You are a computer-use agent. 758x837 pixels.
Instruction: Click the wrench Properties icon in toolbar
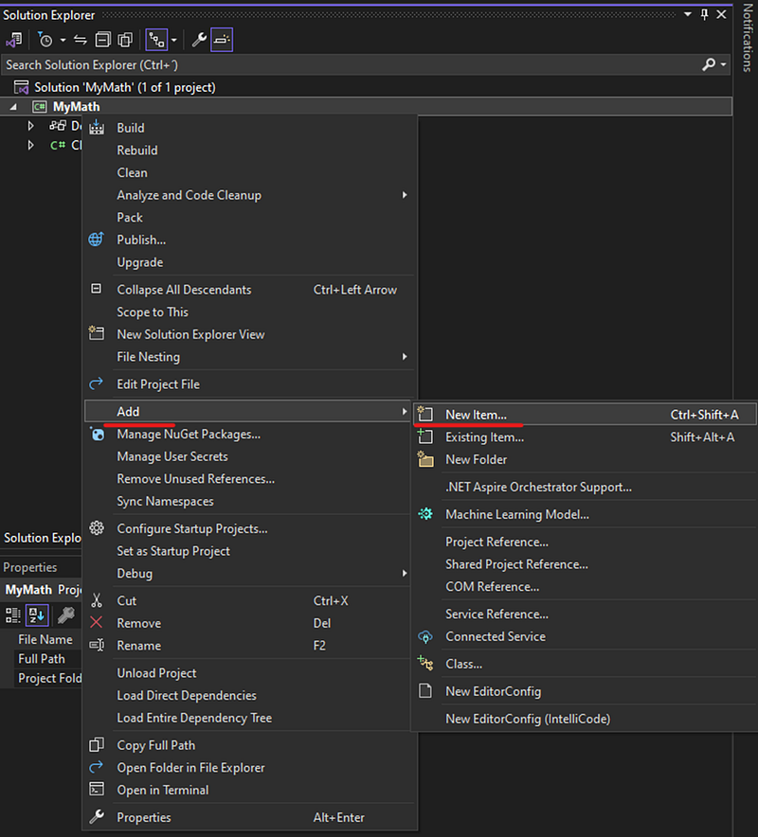199,40
